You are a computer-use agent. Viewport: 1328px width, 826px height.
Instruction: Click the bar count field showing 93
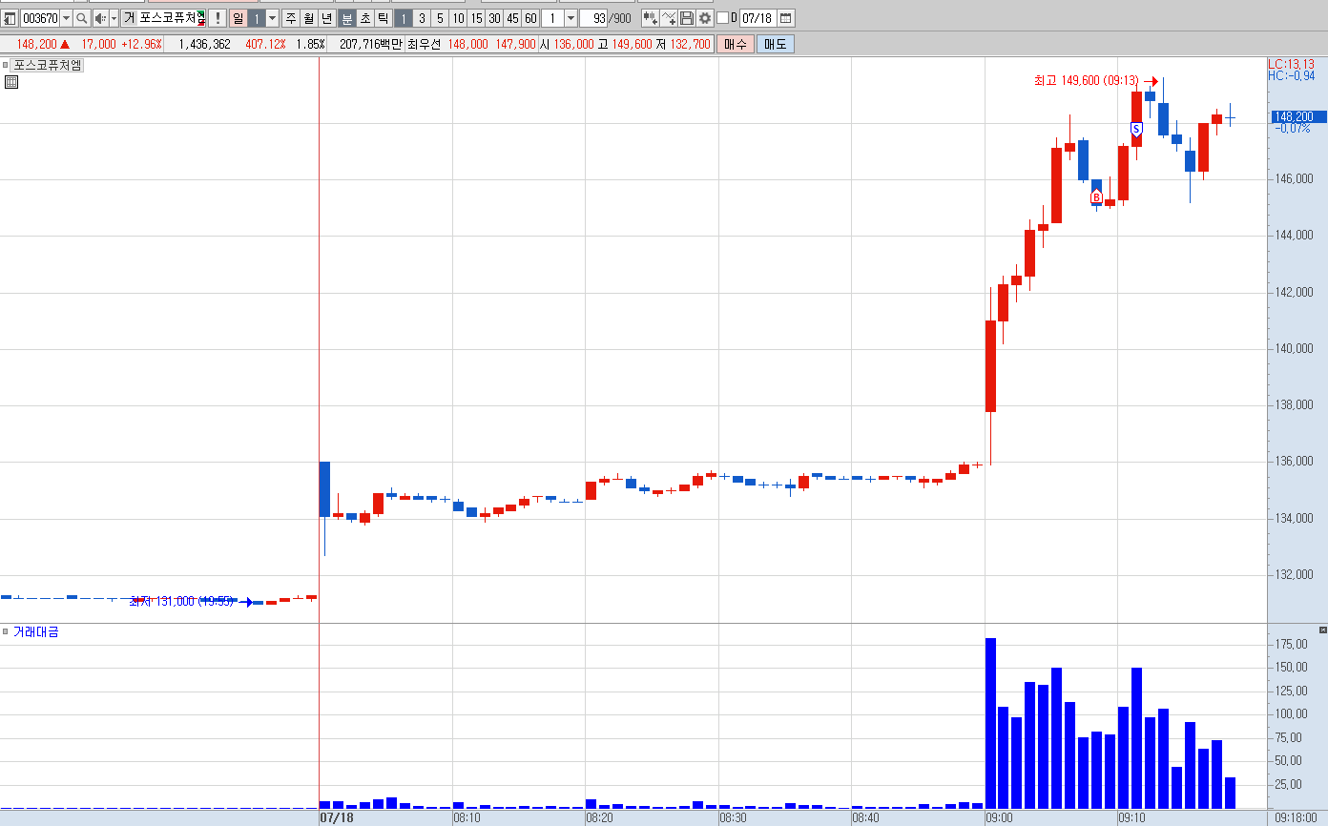click(x=595, y=18)
